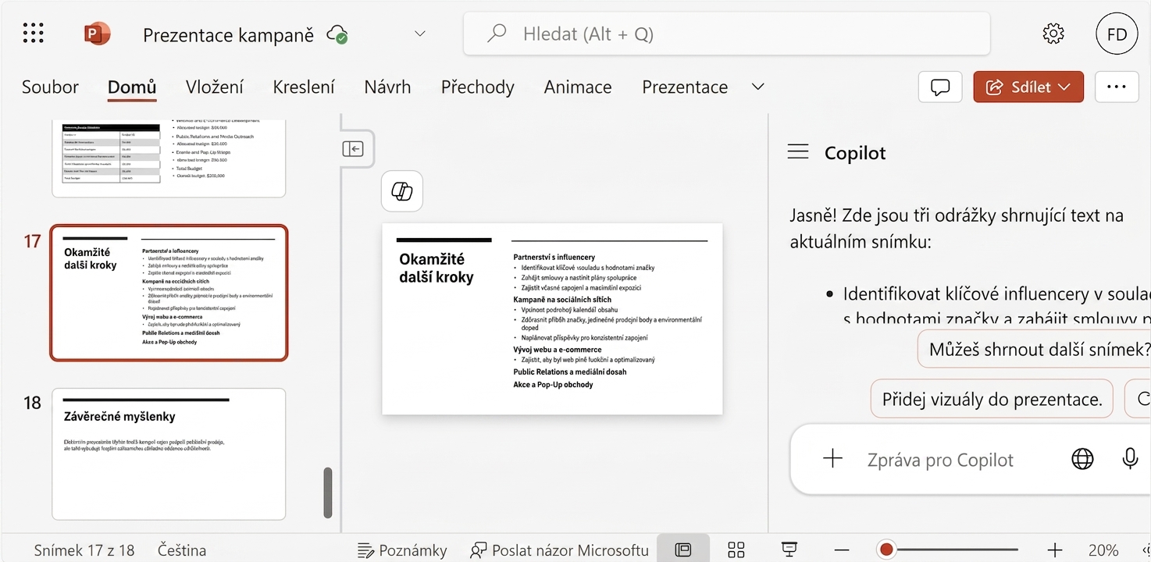
Task: Click Vývoj webu a e-commerce heading
Action: pos(557,350)
